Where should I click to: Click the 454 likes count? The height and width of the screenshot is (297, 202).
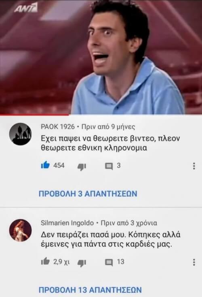[x=59, y=166]
